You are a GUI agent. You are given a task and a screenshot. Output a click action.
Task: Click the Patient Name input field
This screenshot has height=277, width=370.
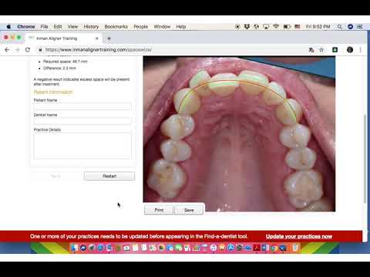tap(82, 107)
